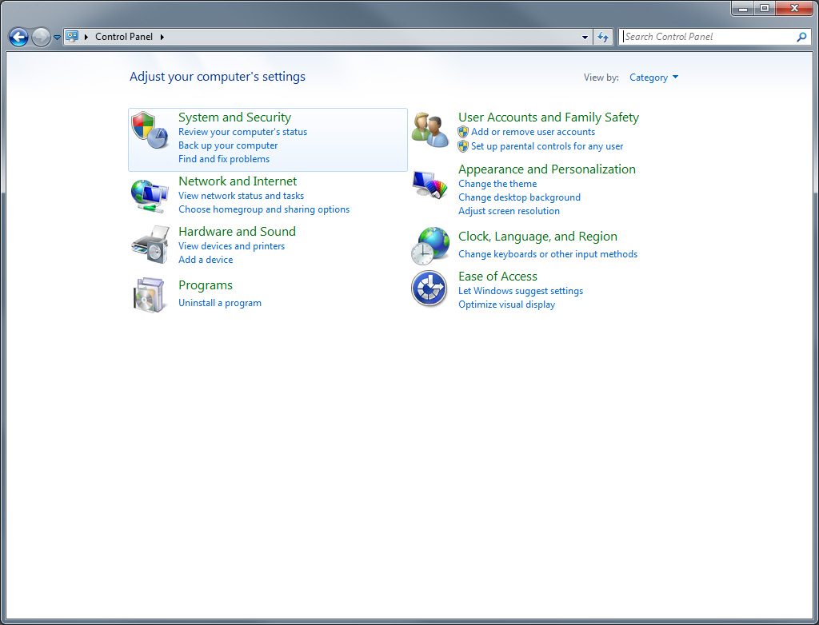Click the search magnifier icon
The image size is (819, 625).
pyautogui.click(x=801, y=37)
